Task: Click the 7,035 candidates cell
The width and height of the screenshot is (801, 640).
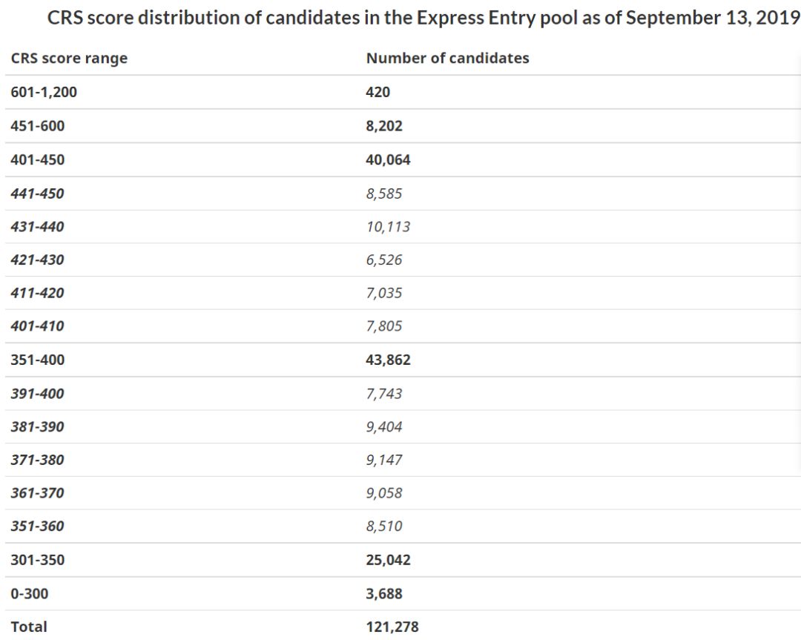Action: point(384,293)
